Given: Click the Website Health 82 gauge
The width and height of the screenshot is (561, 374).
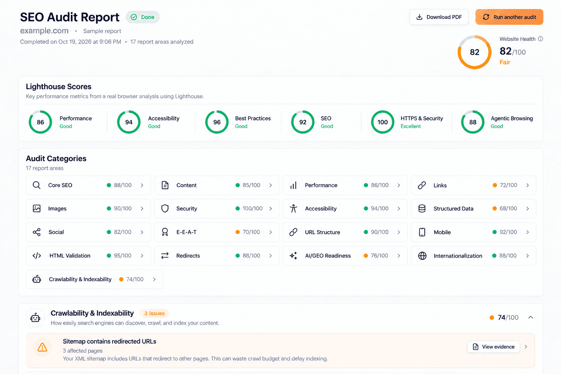Looking at the screenshot, I should click(x=474, y=52).
